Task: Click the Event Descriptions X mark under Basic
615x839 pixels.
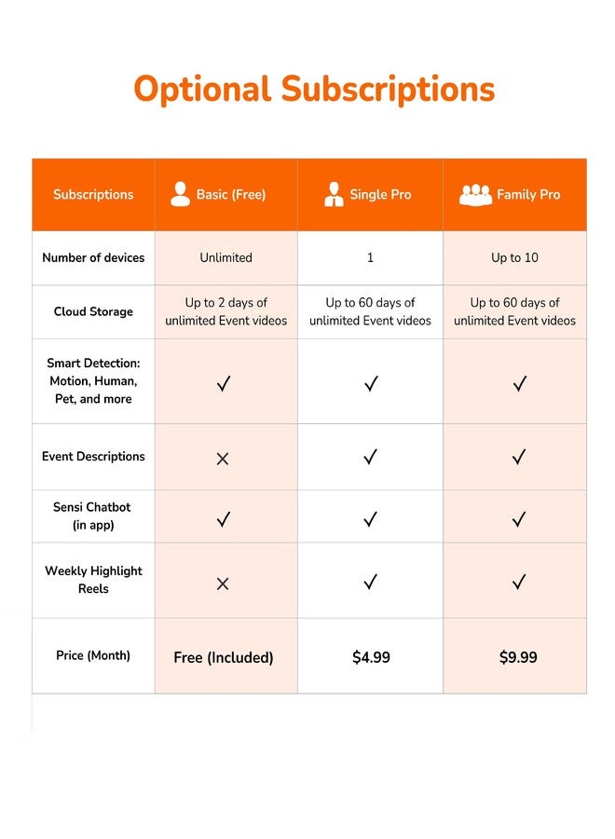Action: 223,459
